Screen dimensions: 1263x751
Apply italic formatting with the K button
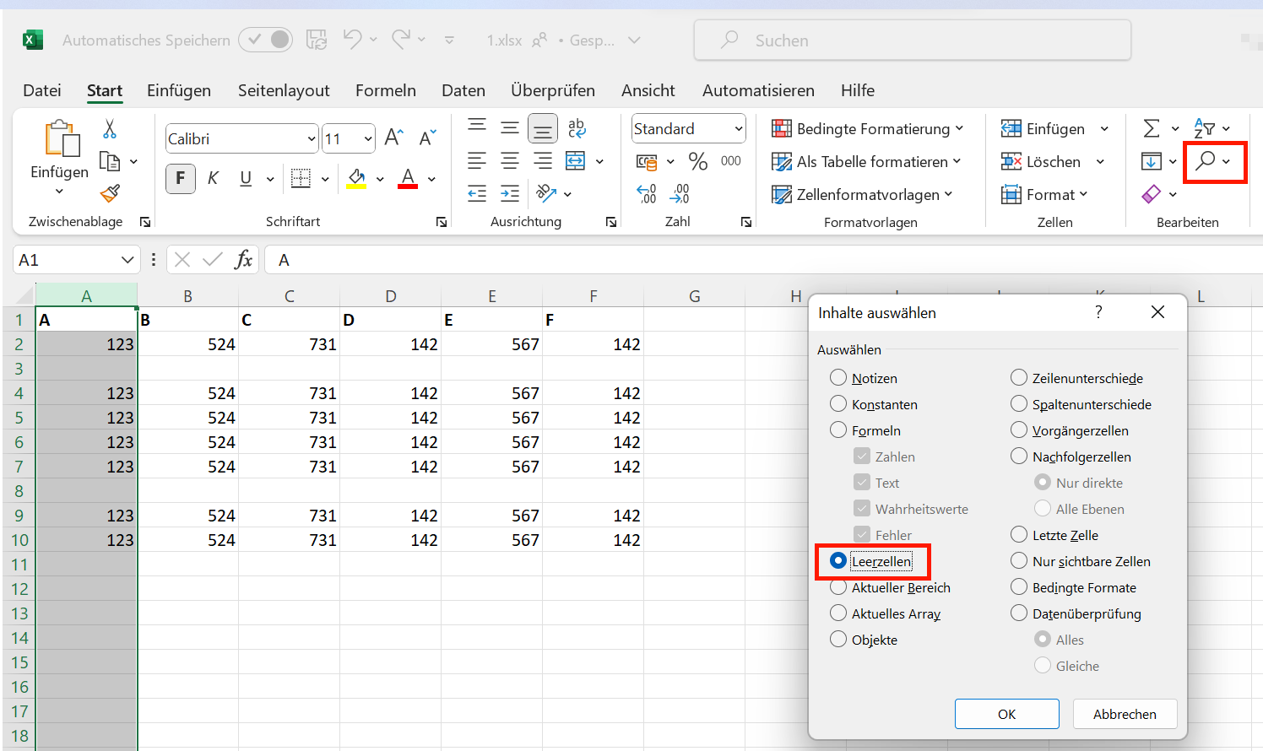point(213,178)
